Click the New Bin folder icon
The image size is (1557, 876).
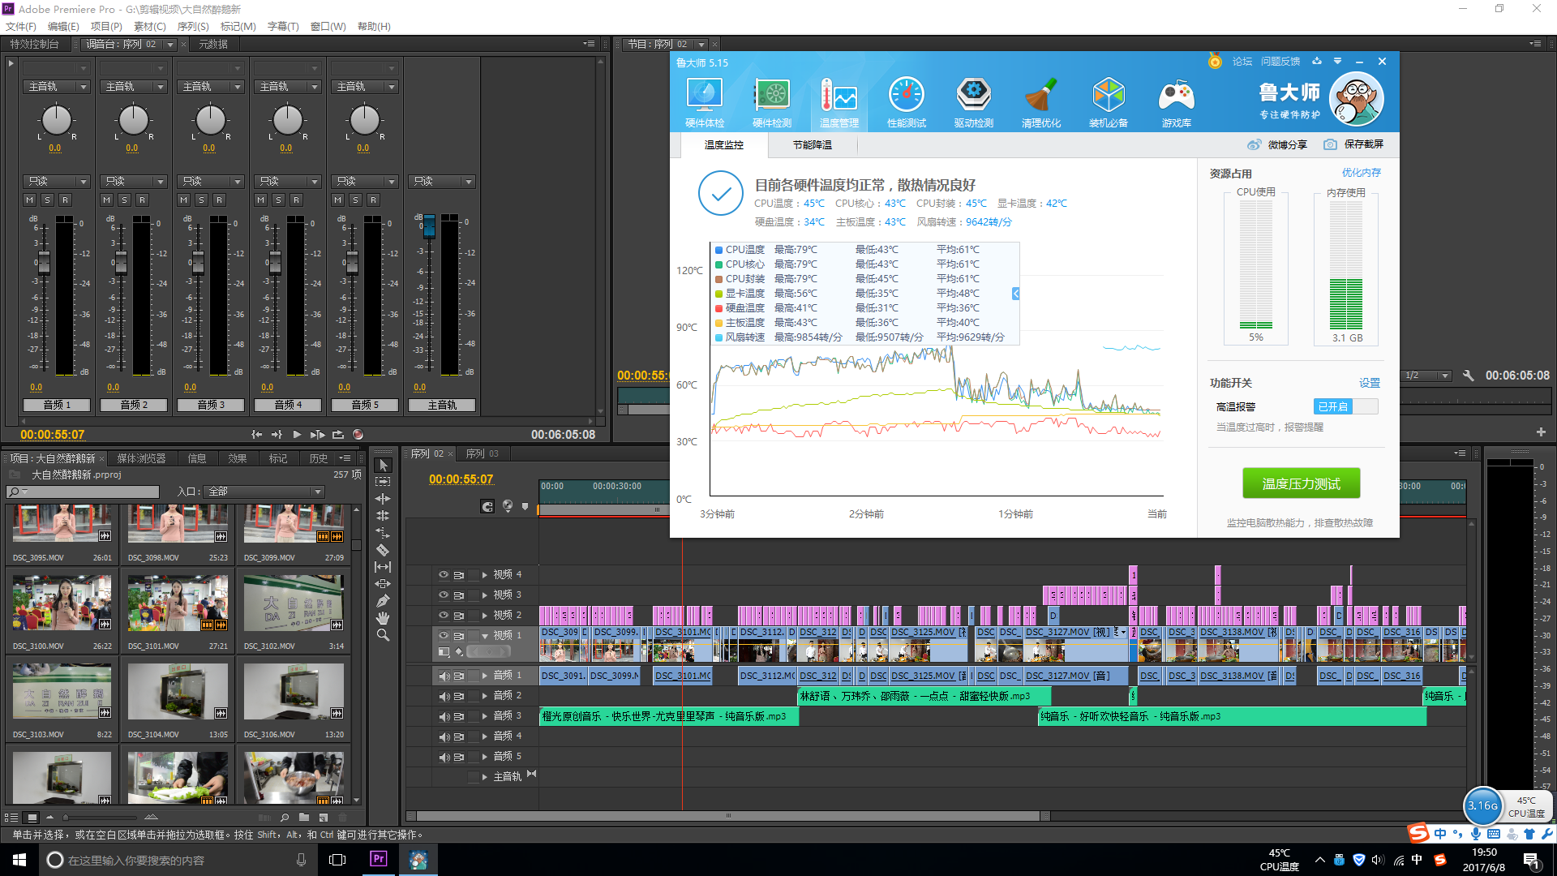tap(304, 817)
